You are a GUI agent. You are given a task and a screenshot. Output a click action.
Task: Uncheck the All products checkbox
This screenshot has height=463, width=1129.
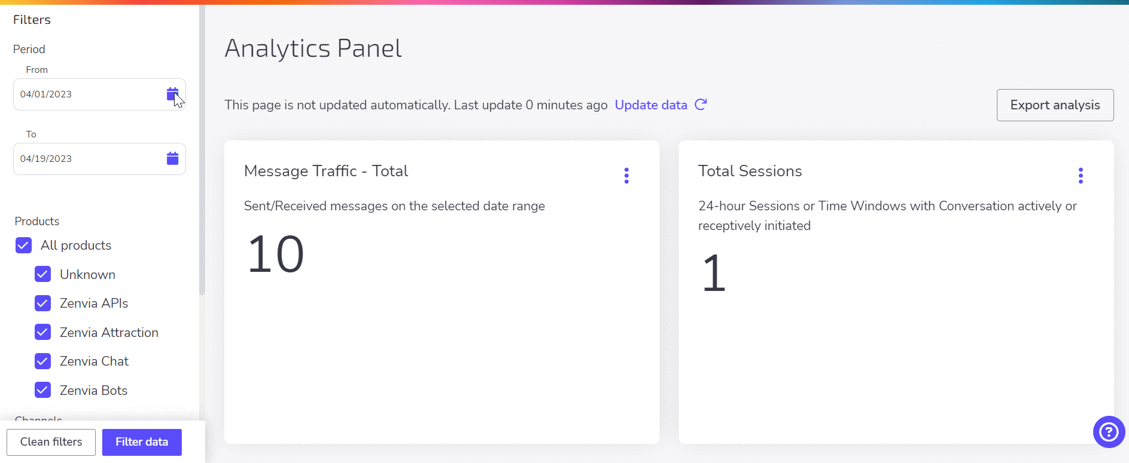(x=23, y=246)
